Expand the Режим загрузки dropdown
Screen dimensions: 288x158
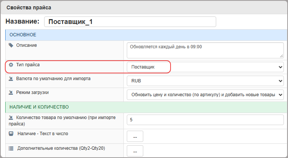pyautogui.click(x=205, y=95)
